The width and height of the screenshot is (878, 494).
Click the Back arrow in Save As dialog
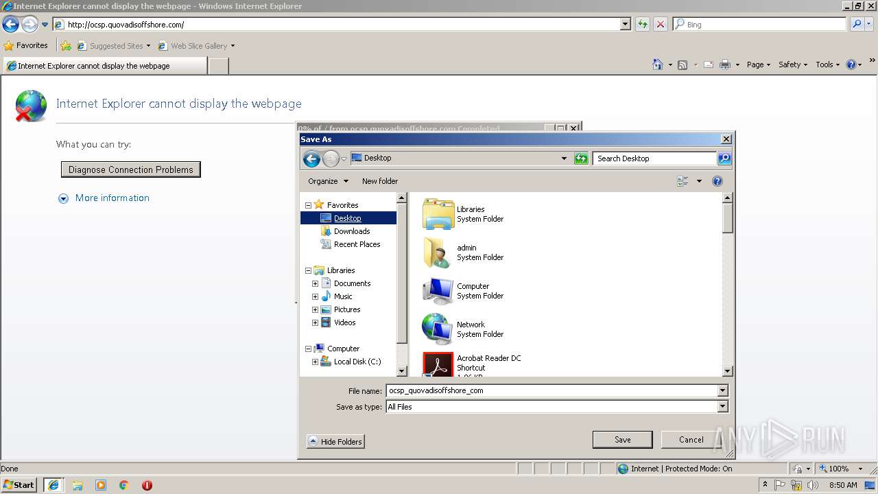tap(311, 159)
